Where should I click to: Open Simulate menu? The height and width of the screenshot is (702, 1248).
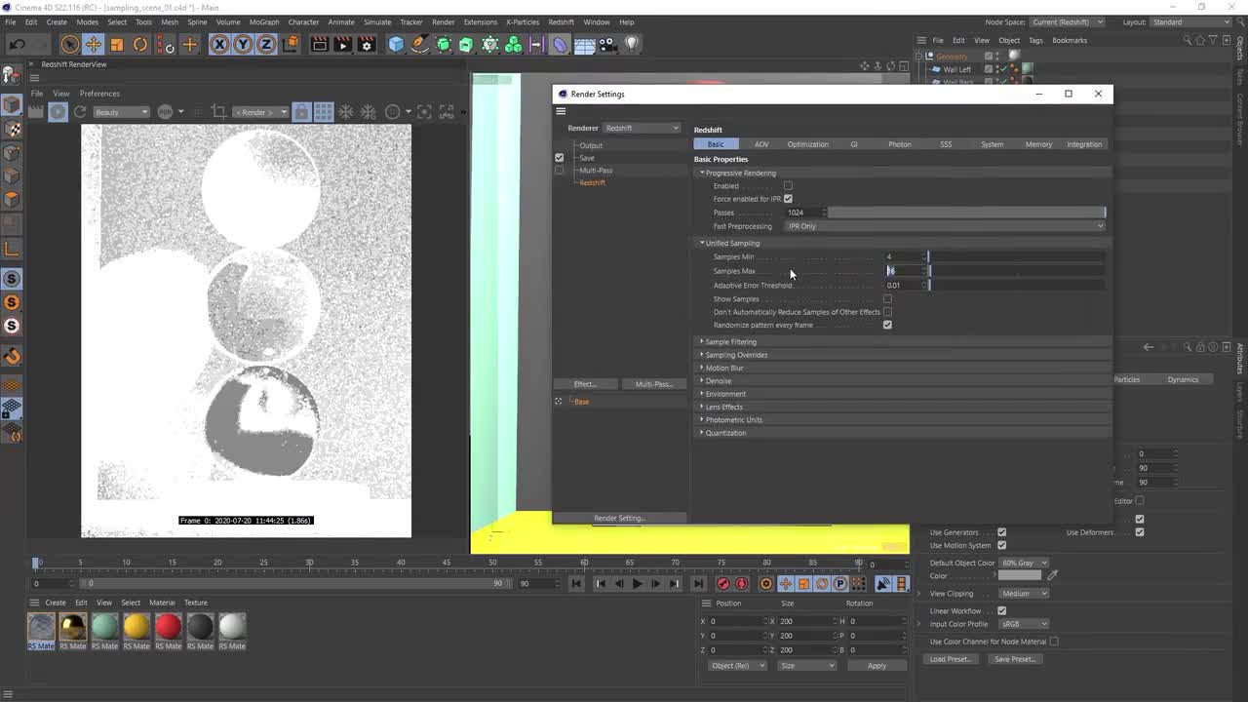point(376,21)
